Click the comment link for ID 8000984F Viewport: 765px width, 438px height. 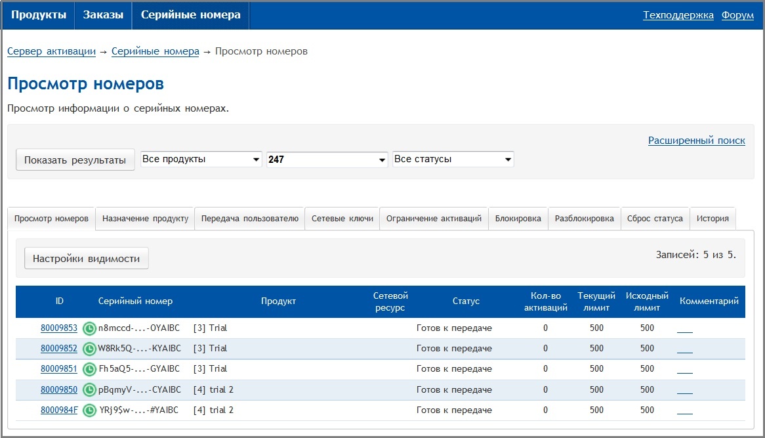[x=684, y=411]
